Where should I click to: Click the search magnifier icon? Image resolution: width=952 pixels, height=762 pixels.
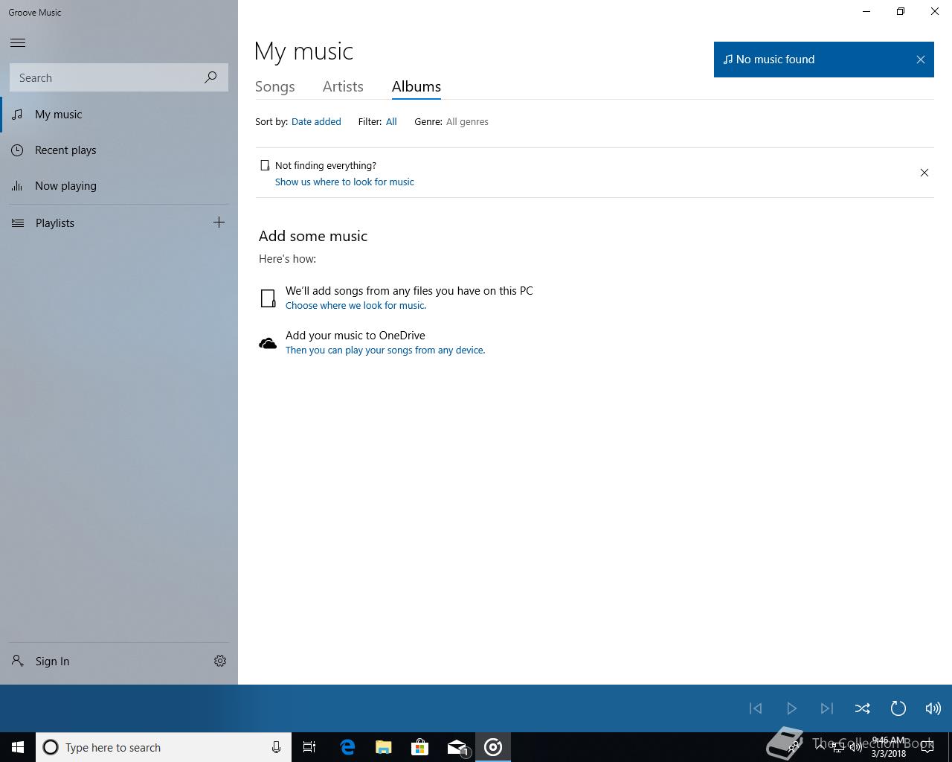(210, 77)
